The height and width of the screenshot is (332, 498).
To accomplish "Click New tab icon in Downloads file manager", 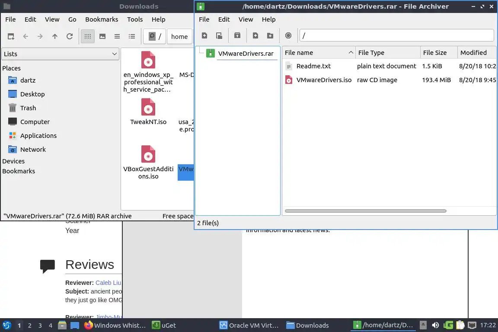I will tap(11, 36).
